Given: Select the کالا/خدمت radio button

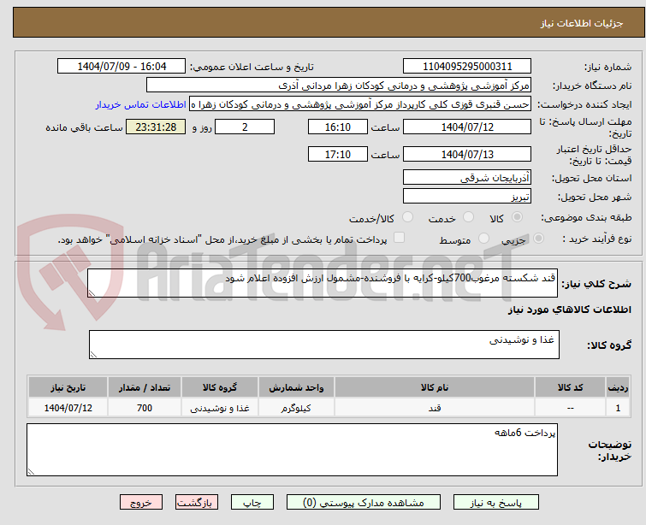Looking at the screenshot, I should tap(407, 217).
